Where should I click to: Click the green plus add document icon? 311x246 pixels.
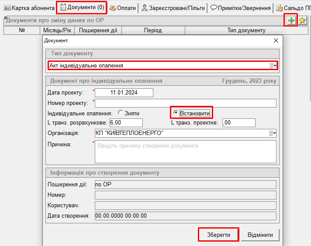pyautogui.click(x=291, y=20)
